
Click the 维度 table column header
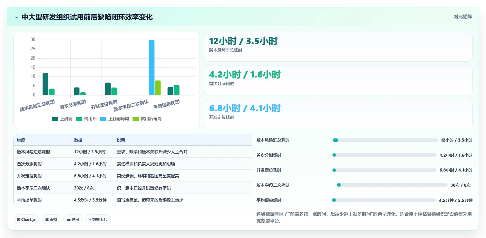tap(21, 140)
